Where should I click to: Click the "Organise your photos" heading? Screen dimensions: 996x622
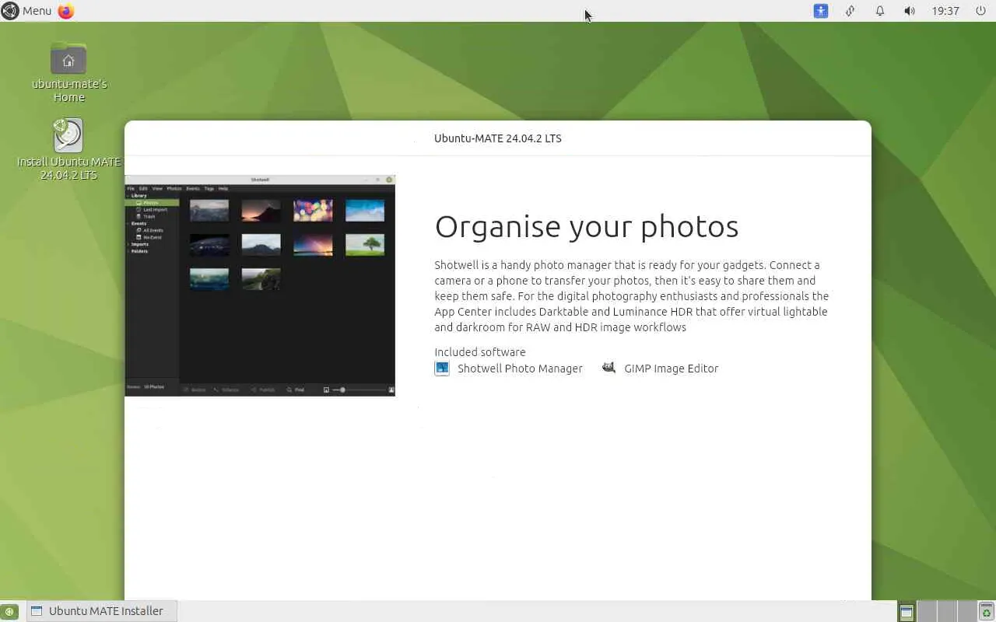tap(587, 226)
